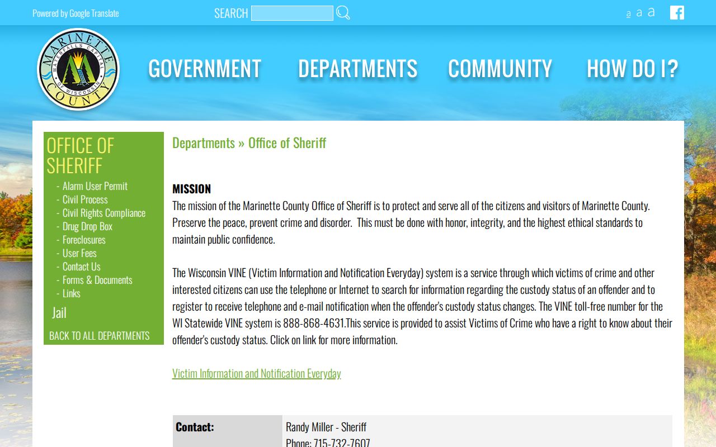Click the search magnifying glass icon
Image resolution: width=716 pixels, height=447 pixels.
[x=343, y=13]
